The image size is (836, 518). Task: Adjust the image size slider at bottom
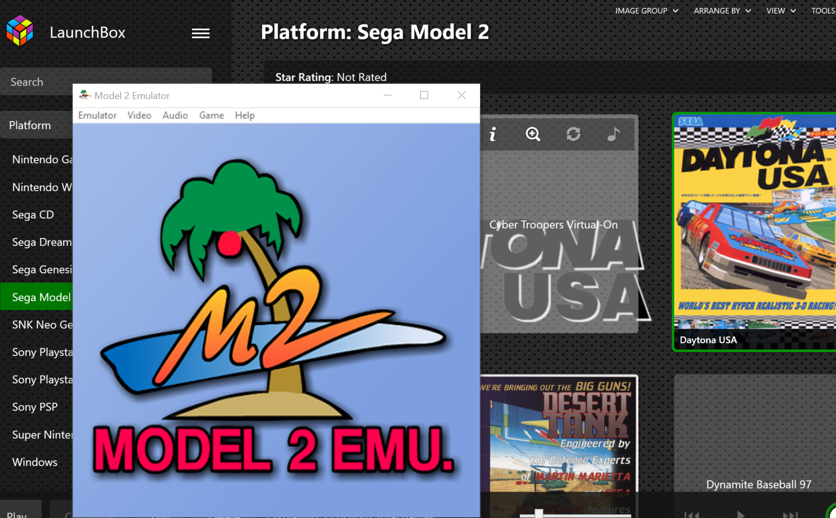click(538, 513)
